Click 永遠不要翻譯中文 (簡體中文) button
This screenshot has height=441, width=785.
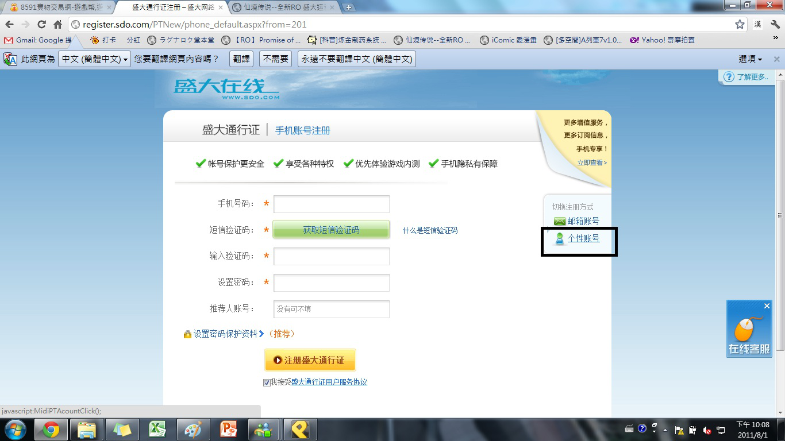[x=356, y=59]
